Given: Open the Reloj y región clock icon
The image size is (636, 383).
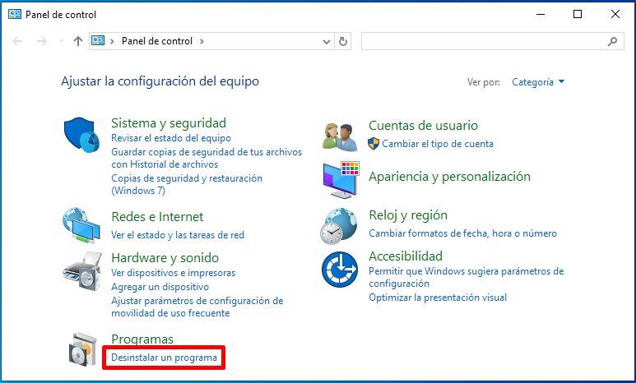Looking at the screenshot, I should (339, 226).
